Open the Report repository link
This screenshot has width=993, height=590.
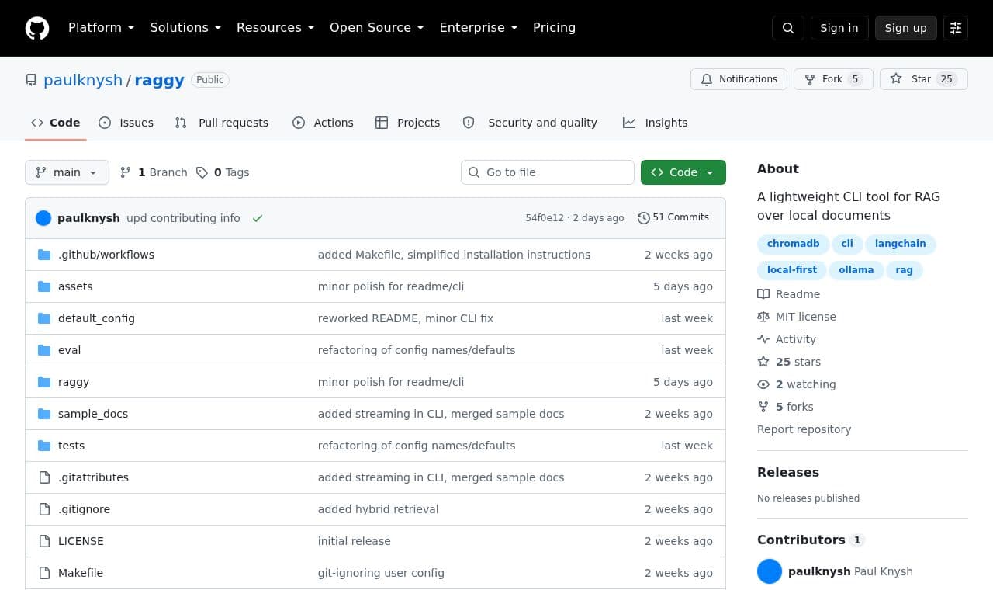[804, 429]
